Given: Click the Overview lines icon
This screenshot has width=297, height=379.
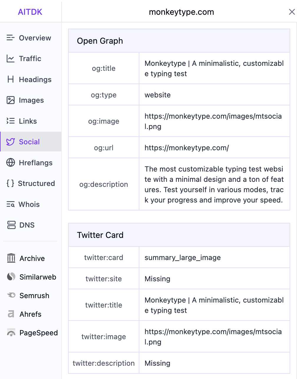Looking at the screenshot, I should click(x=11, y=38).
